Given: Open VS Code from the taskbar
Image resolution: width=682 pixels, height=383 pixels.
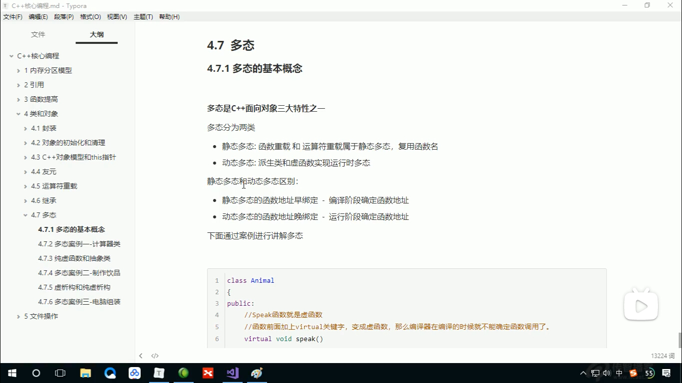Looking at the screenshot, I should [x=232, y=373].
